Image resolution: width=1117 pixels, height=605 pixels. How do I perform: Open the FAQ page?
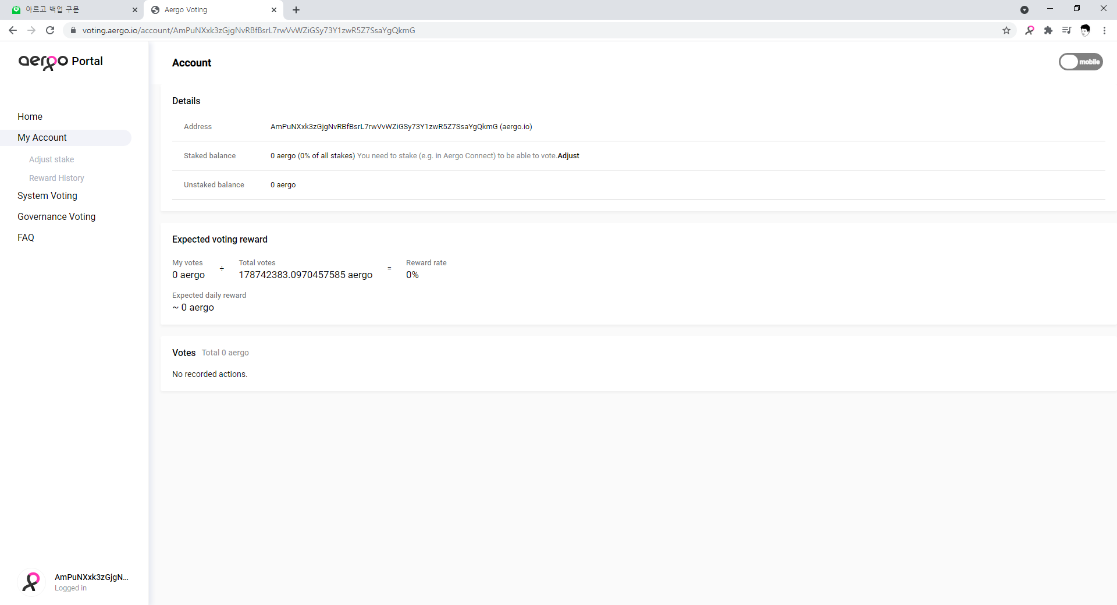coord(26,237)
